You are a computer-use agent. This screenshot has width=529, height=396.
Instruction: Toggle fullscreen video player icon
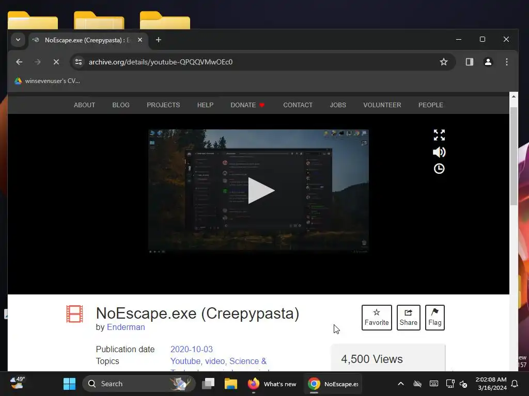tap(439, 135)
